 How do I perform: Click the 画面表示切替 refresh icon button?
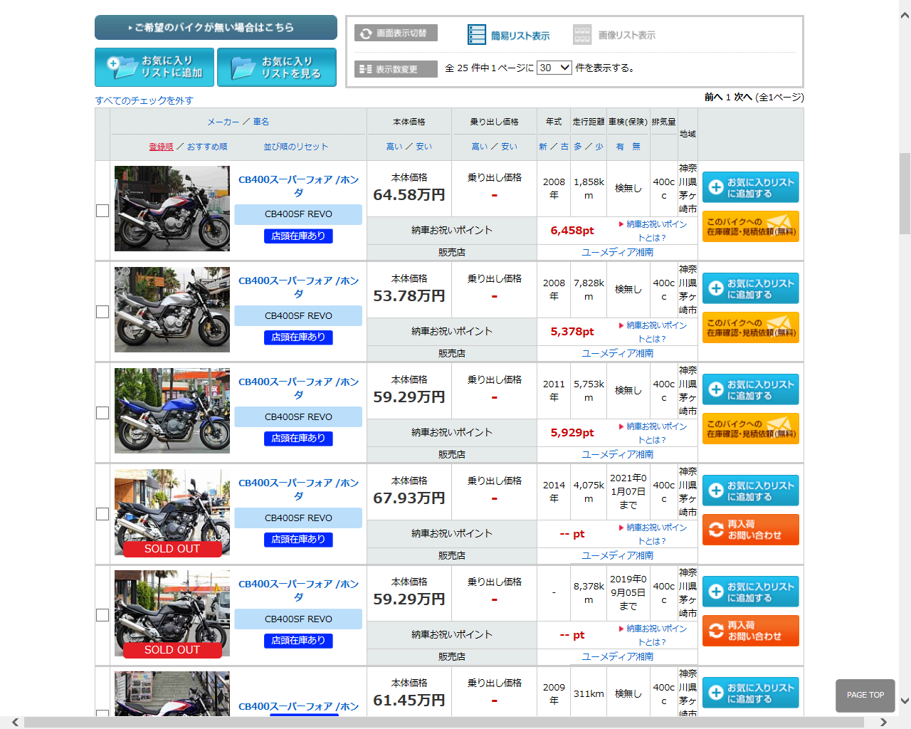point(396,33)
